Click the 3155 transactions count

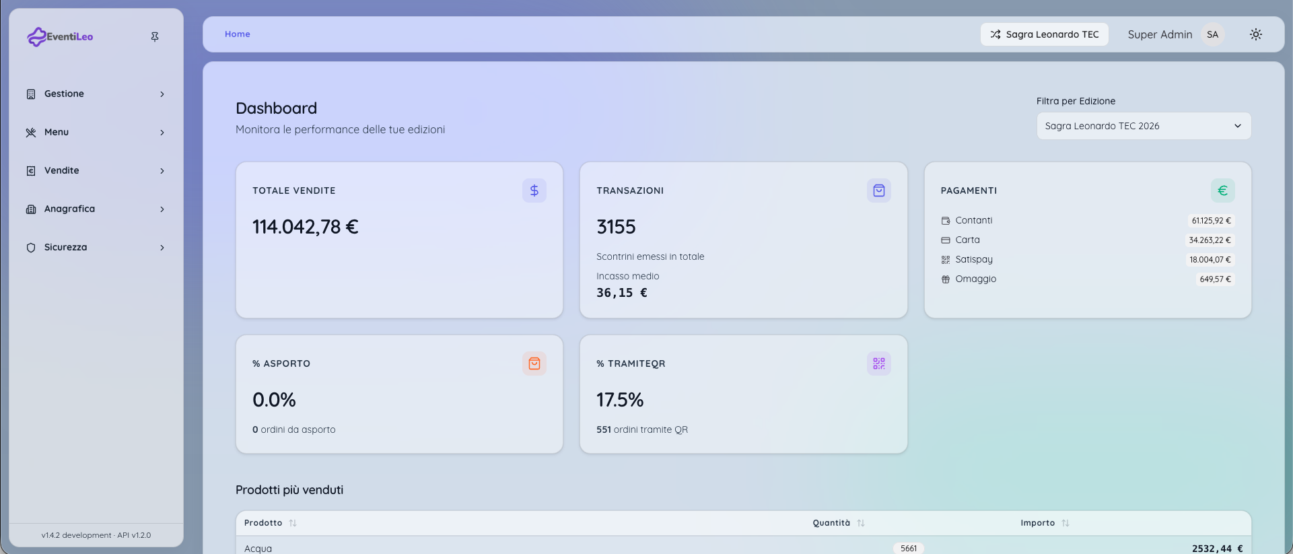point(616,227)
